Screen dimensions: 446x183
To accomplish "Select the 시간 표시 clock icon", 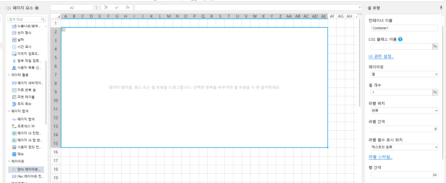I will coord(14,47).
